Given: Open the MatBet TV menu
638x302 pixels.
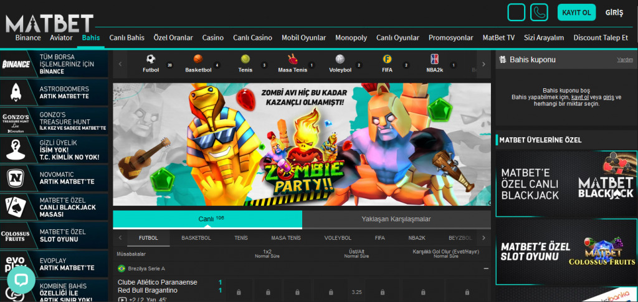Looking at the screenshot, I should click(x=498, y=38).
